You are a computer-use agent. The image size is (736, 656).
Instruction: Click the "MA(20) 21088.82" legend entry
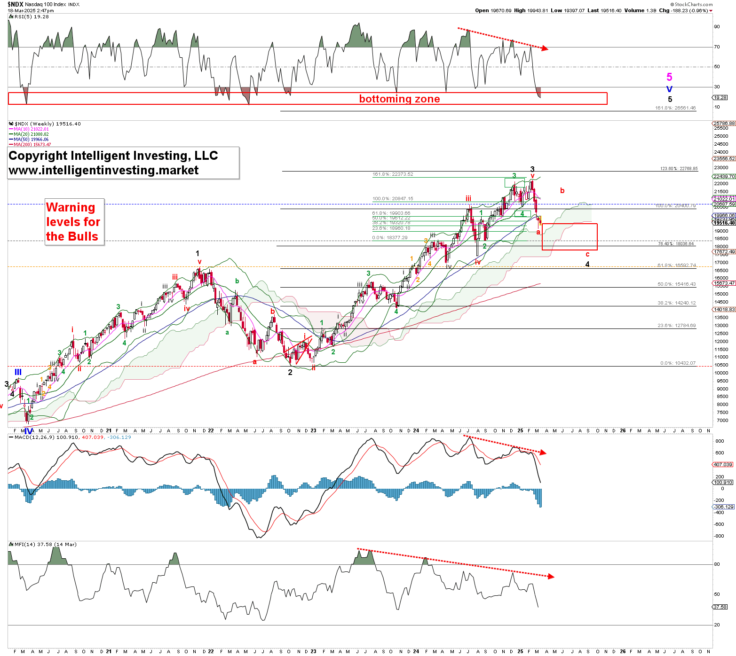click(29, 134)
